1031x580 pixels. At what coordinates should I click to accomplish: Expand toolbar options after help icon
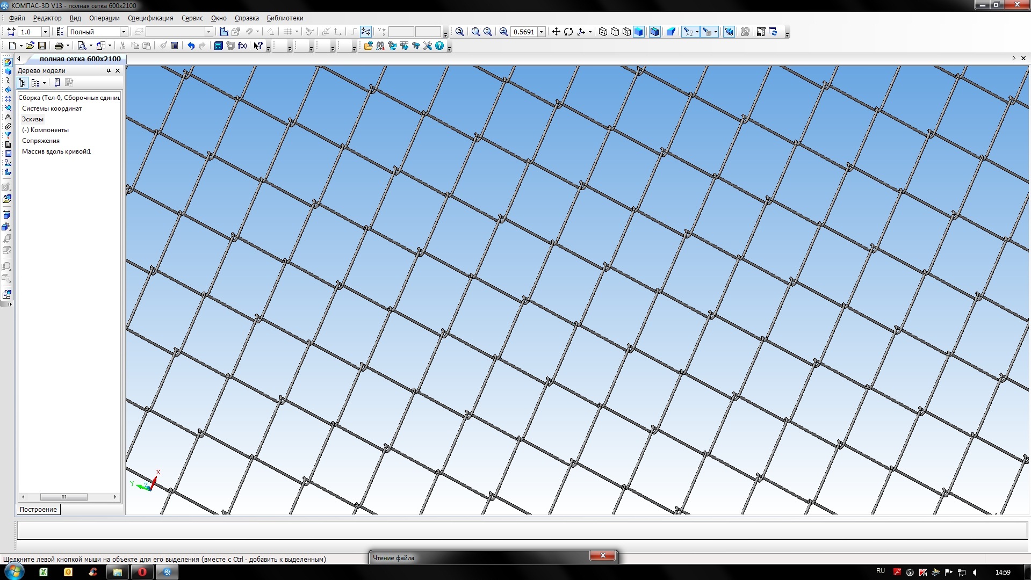click(450, 47)
